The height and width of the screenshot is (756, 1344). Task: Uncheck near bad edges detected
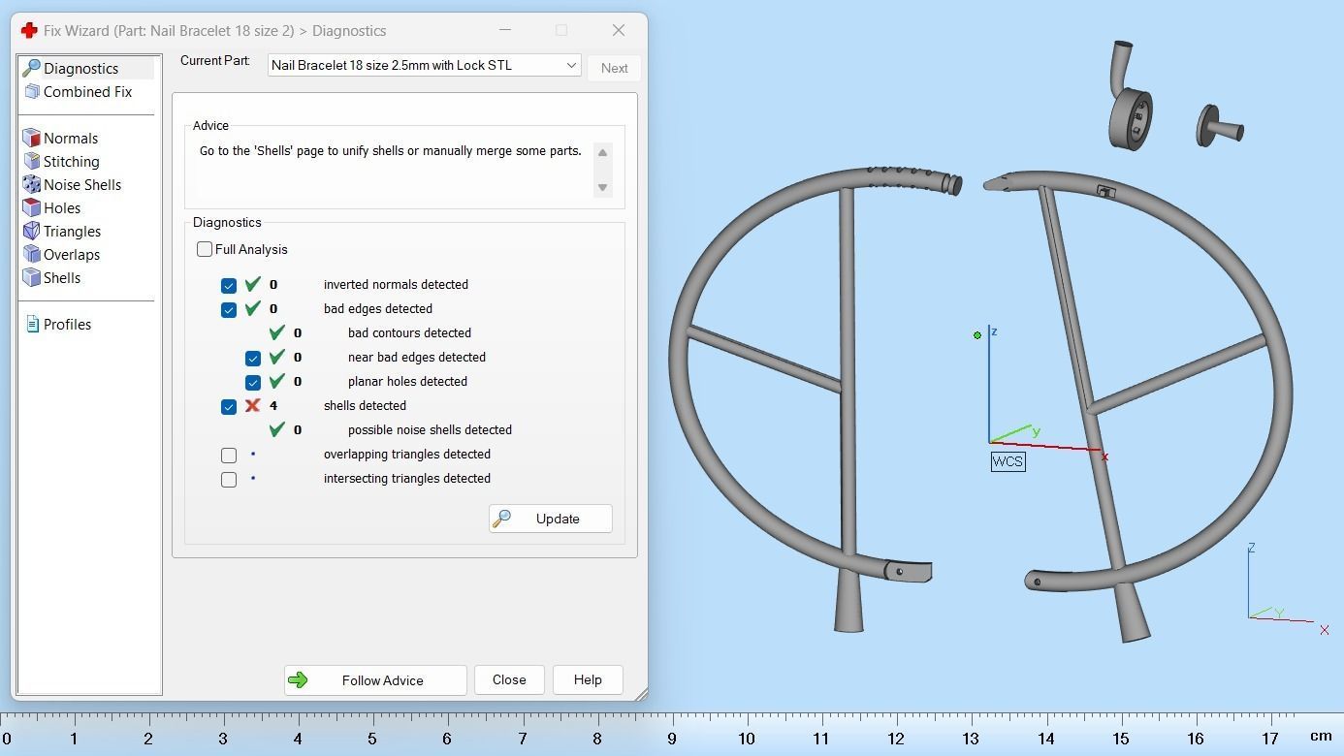(253, 358)
